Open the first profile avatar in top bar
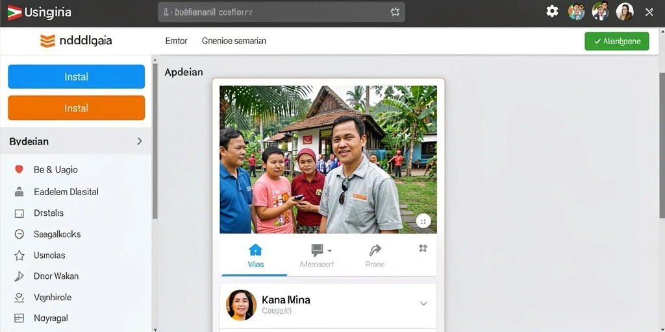This screenshot has width=665, height=332. 577,12
